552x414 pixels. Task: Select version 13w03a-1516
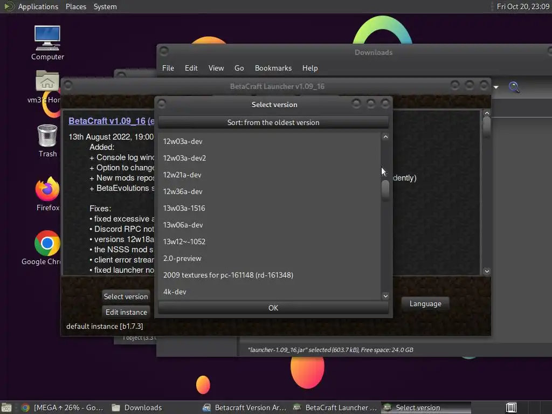click(270, 208)
